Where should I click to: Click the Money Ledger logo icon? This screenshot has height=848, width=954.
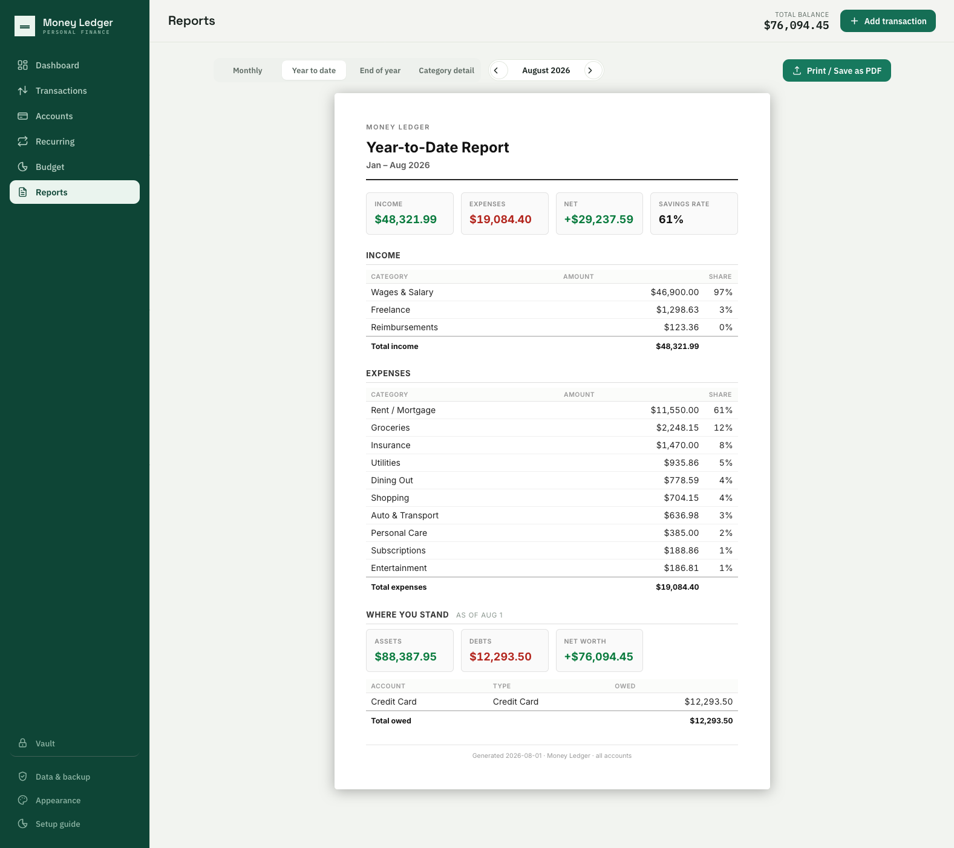[25, 26]
